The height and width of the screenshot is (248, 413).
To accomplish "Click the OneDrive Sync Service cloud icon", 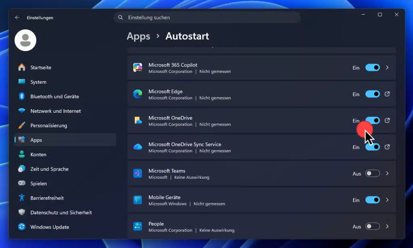I will pos(138,147).
